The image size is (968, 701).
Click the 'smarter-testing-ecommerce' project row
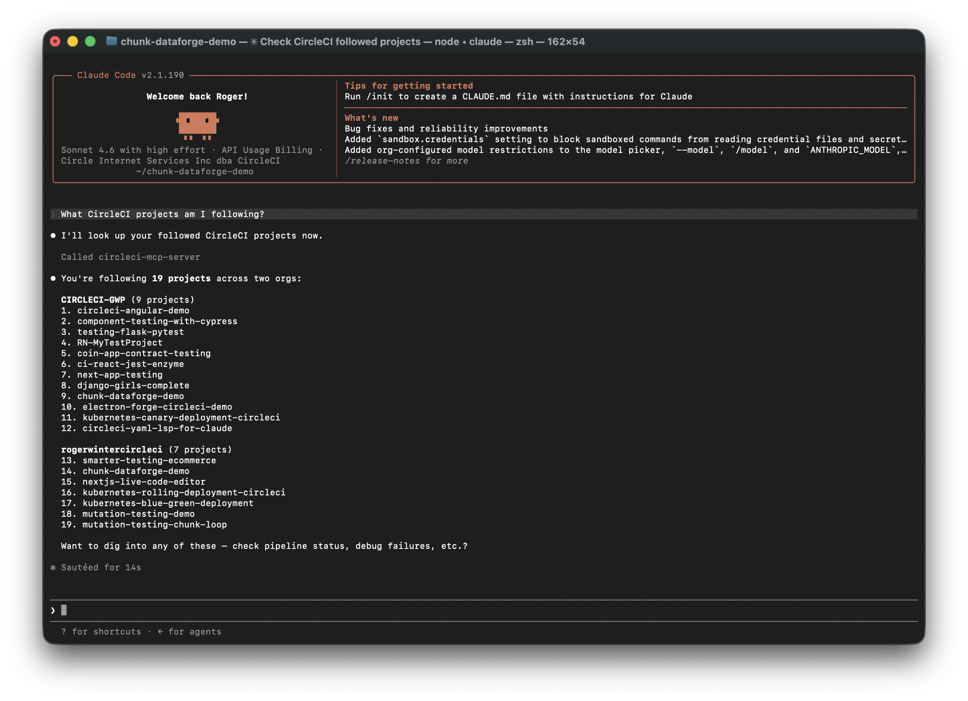point(138,460)
